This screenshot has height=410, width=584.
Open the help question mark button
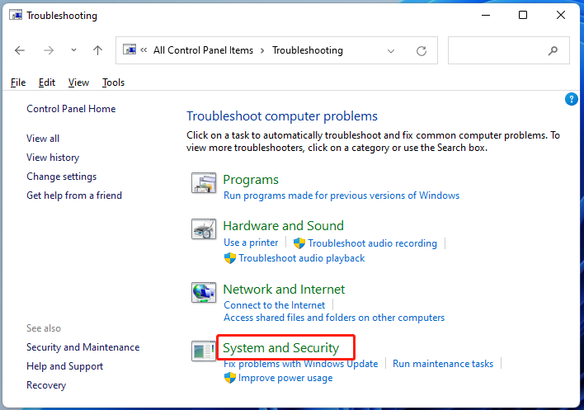(x=572, y=99)
